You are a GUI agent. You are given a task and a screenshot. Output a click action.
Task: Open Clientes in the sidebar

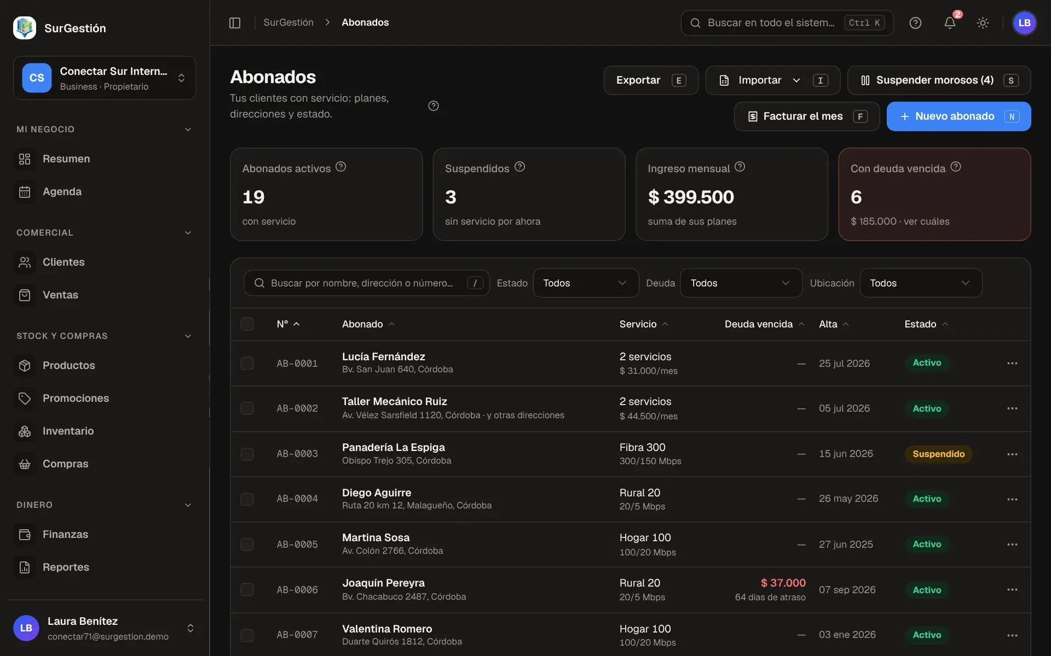[105, 262]
